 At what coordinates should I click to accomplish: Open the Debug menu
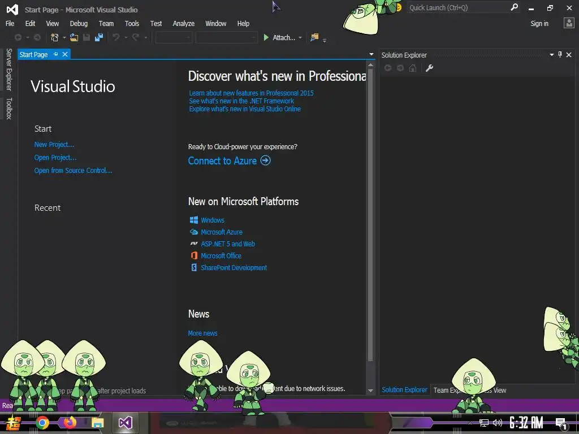point(79,23)
